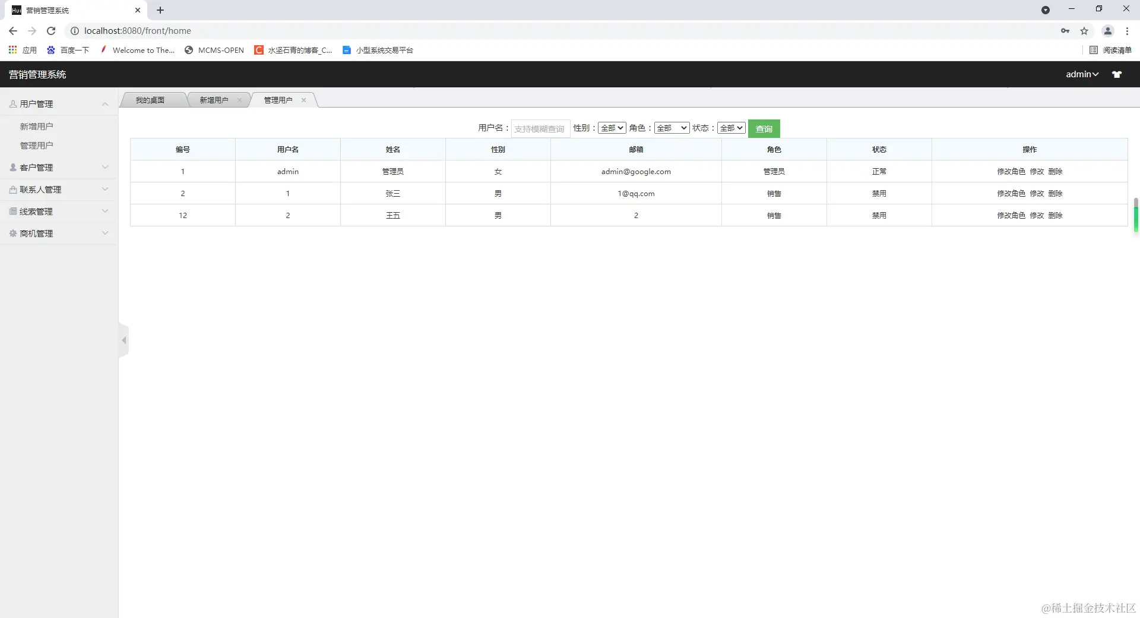The width and height of the screenshot is (1140, 618).
Task: Expand the 商机管理 sidebar menu
Action: [x=59, y=234]
